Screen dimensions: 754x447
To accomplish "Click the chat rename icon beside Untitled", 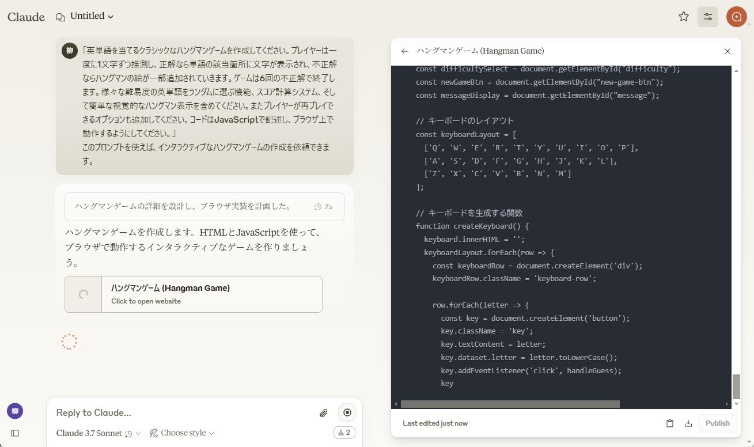I will coord(59,17).
